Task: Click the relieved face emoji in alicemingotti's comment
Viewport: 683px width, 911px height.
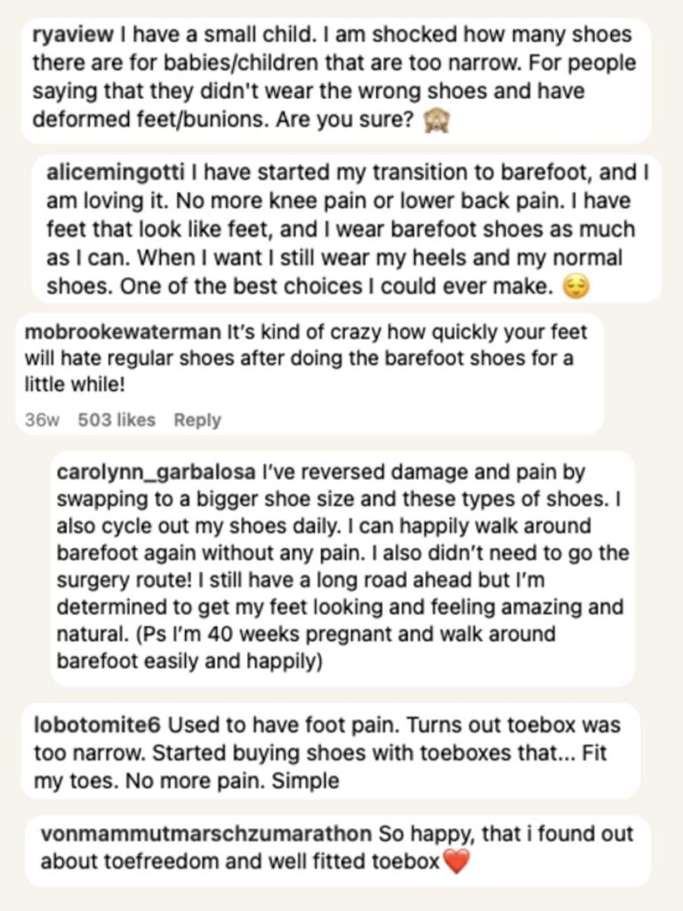Action: point(577,287)
